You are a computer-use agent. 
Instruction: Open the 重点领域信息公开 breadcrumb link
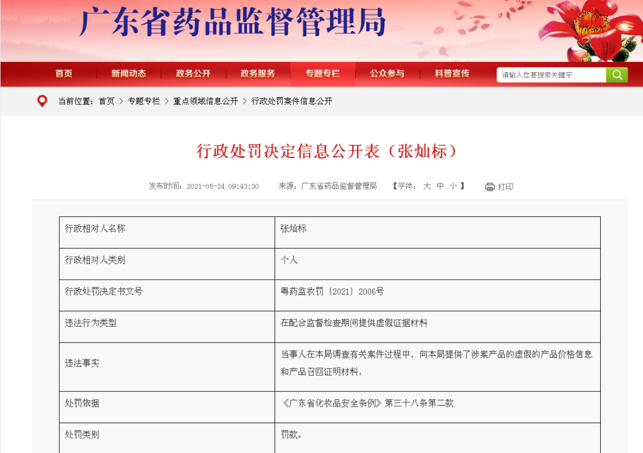[x=205, y=101]
